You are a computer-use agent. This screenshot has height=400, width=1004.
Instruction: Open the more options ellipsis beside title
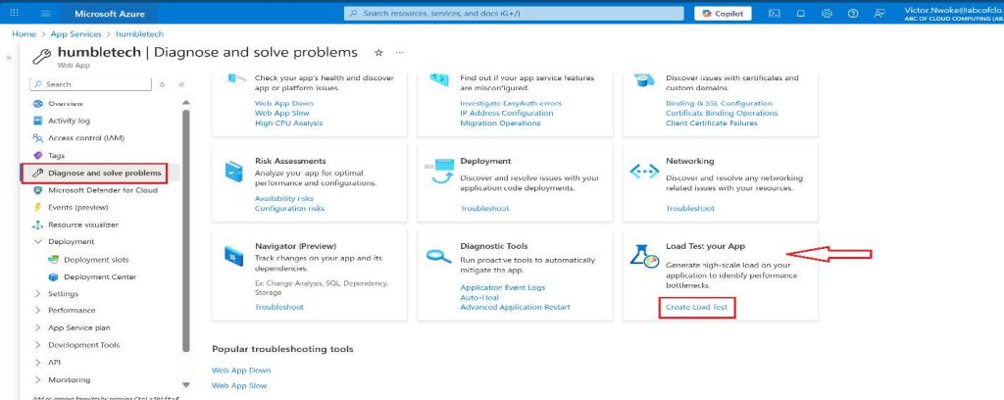coord(399,52)
